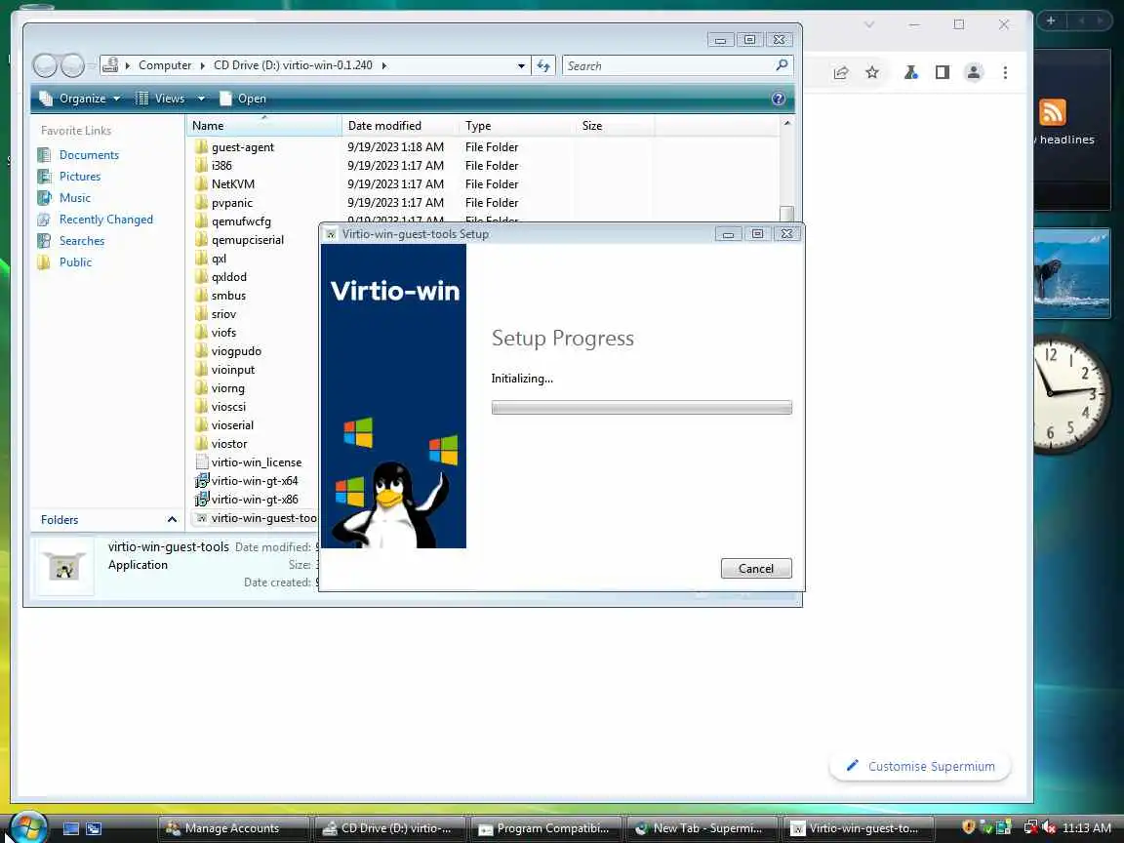Expand the Folders pane chevron
The height and width of the screenshot is (843, 1124).
pyautogui.click(x=172, y=520)
